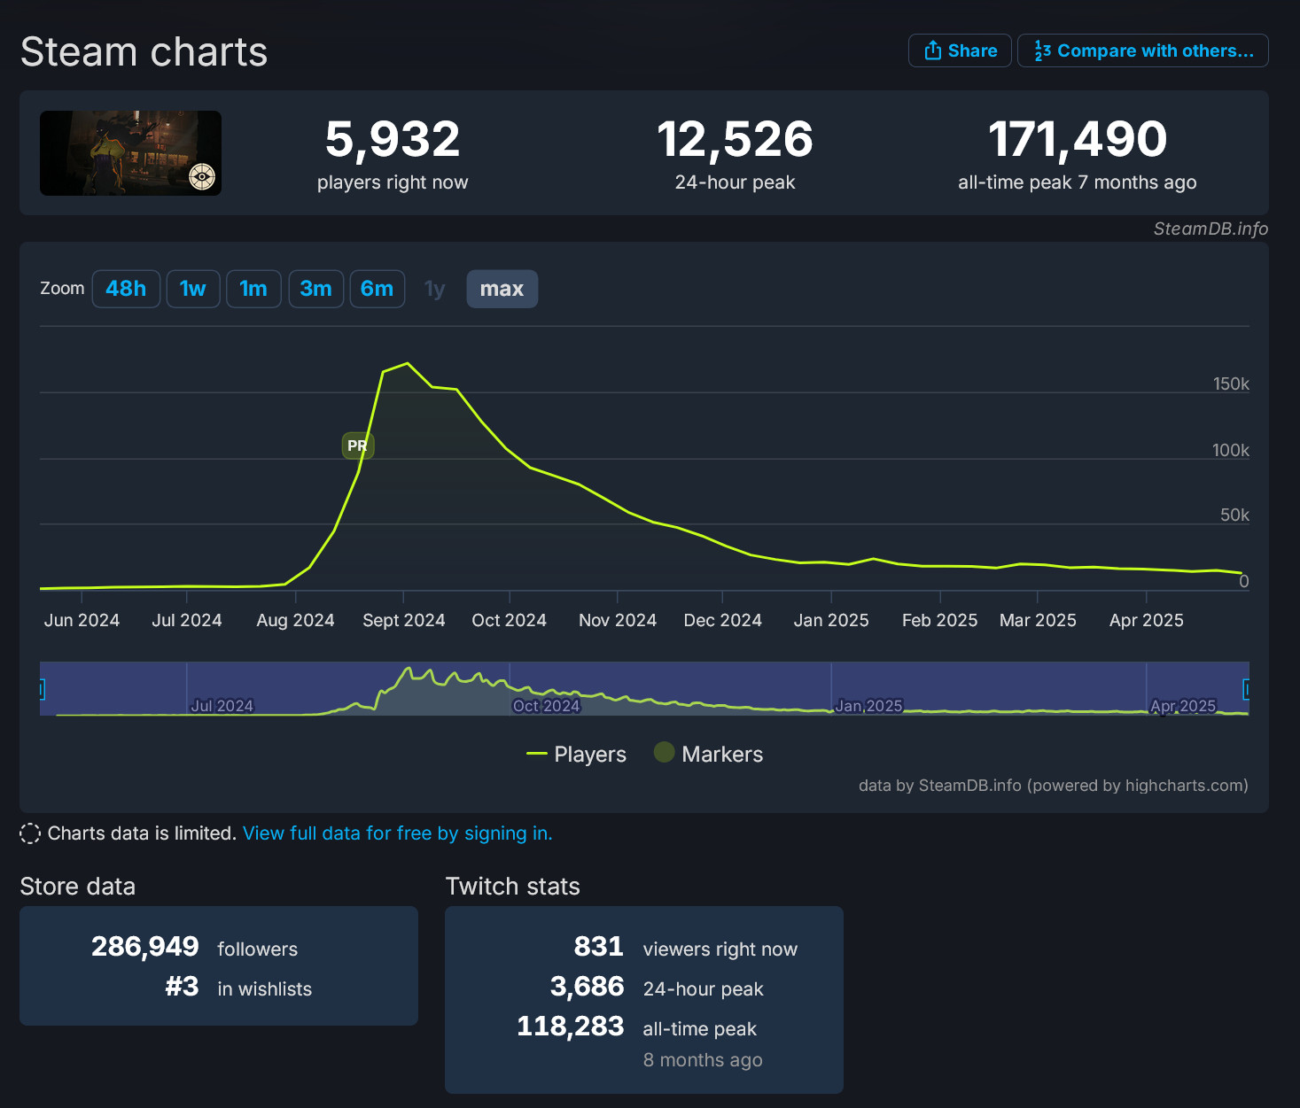Click the dashed circle limited-data icon
This screenshot has height=1108, width=1300.
click(x=30, y=833)
